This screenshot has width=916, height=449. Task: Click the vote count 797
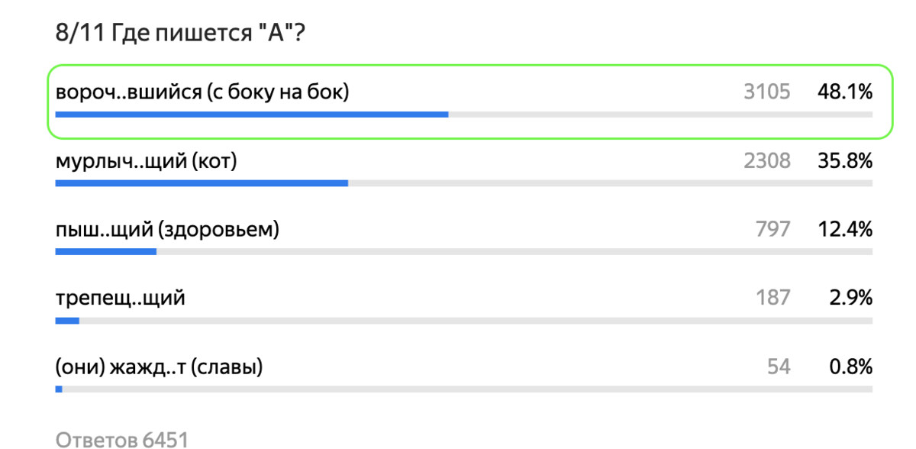click(x=772, y=229)
